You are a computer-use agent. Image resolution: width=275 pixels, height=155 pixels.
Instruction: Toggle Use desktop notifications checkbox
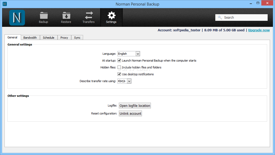(x=119, y=74)
